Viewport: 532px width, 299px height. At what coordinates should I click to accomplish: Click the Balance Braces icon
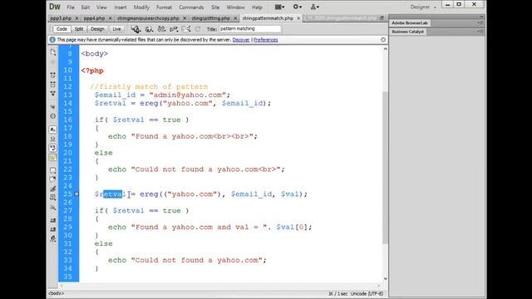click(x=53, y=116)
